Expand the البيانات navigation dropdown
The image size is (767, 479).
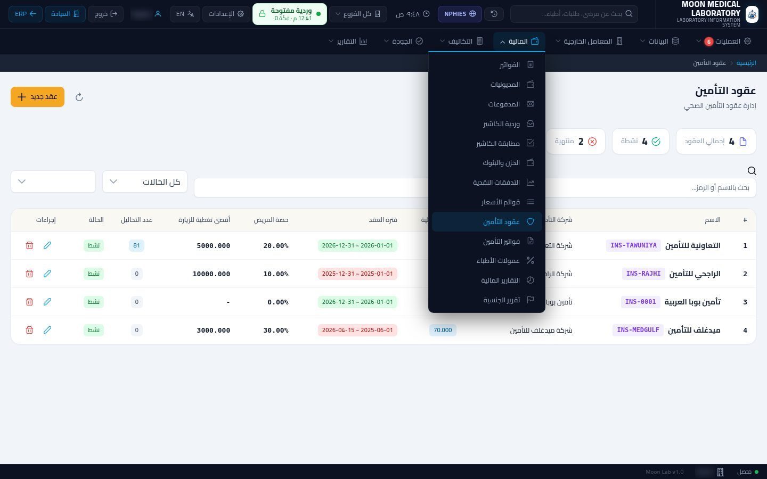(660, 42)
